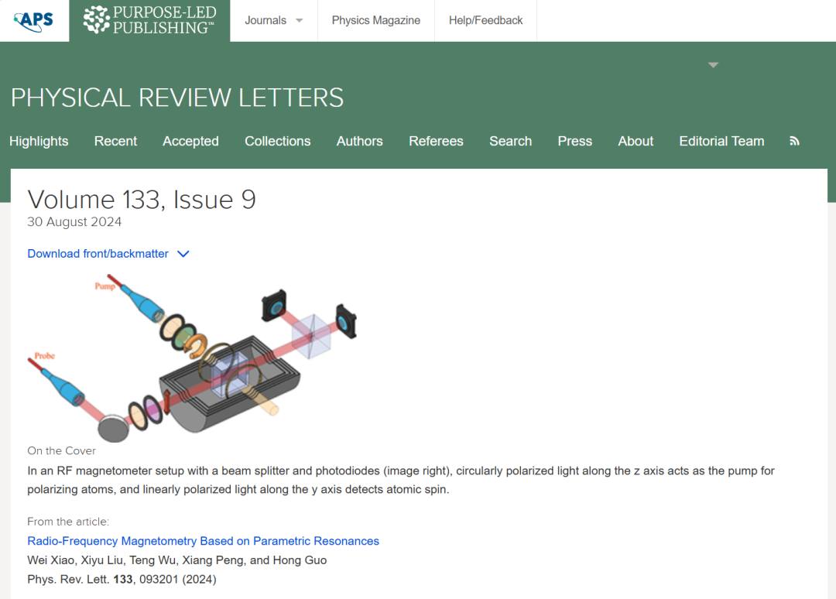This screenshot has height=599, width=836.
Task: Open the Radio-Frequency Magnetometry article link
Action: pyautogui.click(x=203, y=541)
